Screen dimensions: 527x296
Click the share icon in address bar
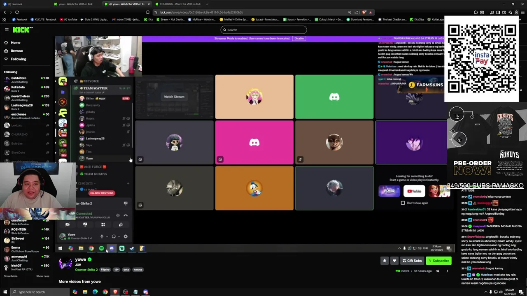356,12
